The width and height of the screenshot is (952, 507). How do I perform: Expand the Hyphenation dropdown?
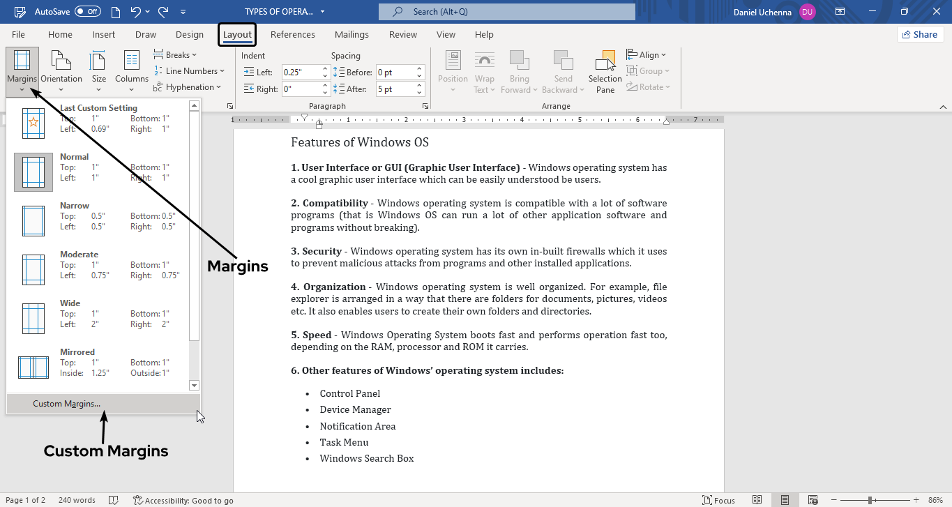click(188, 87)
